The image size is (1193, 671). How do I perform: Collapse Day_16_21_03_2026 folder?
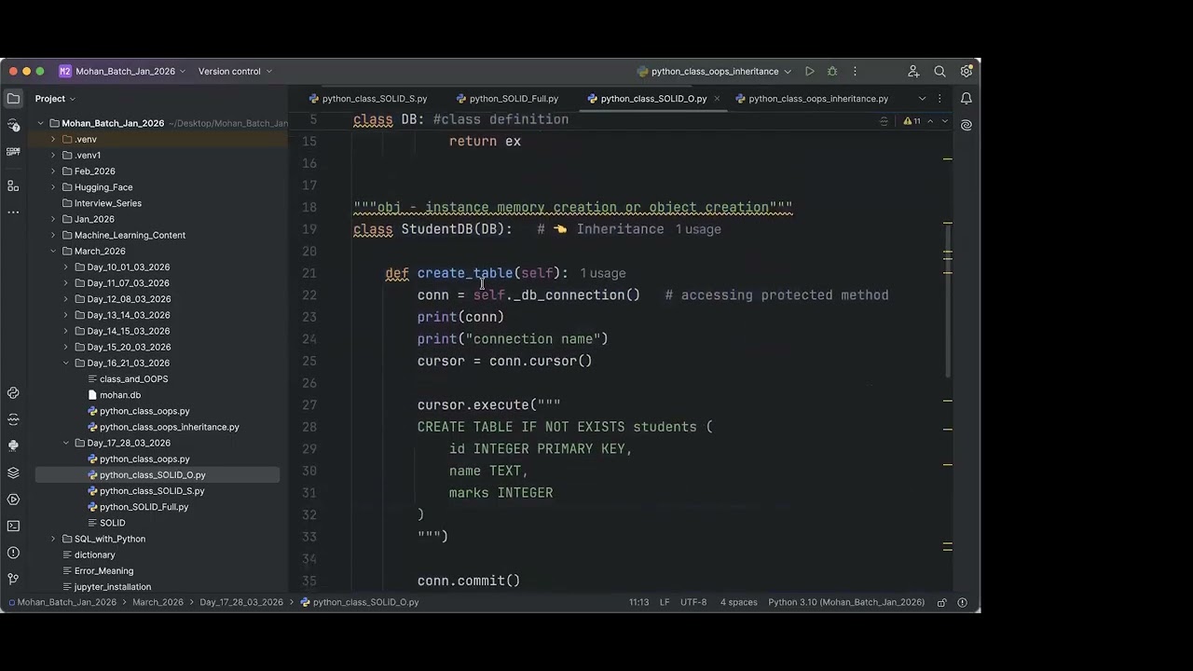(66, 363)
